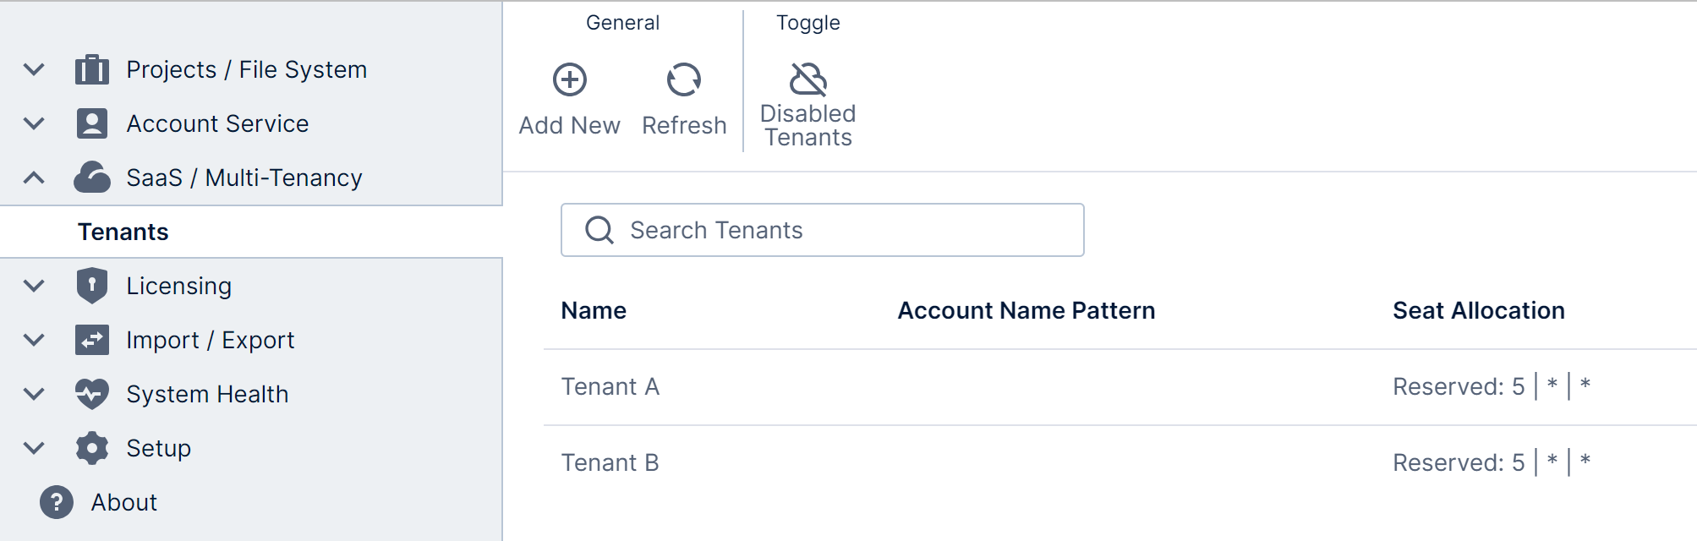Click the Licensing shield icon
1697x541 pixels.
pyautogui.click(x=92, y=286)
